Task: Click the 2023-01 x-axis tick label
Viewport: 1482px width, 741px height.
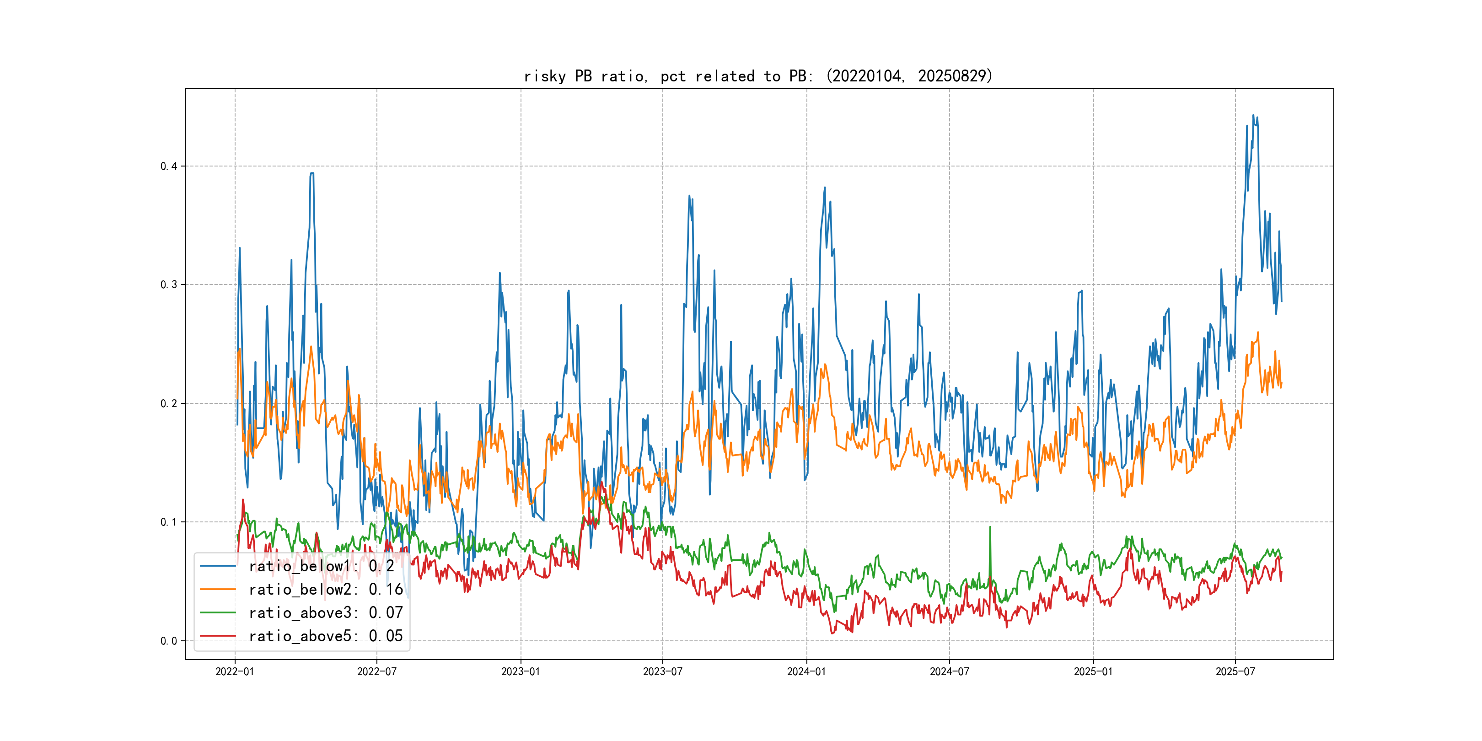Action: click(x=521, y=671)
